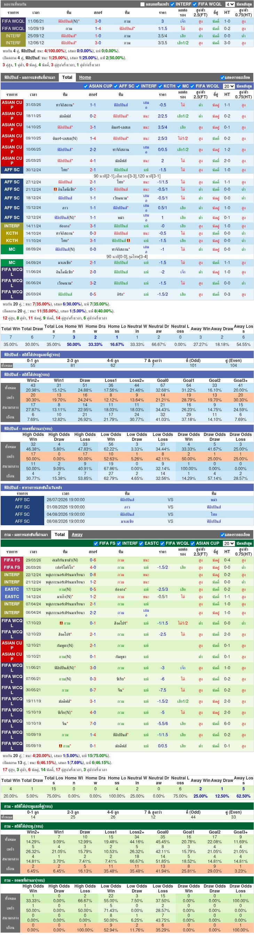Switch to the Away tab for กวม

click(x=77, y=535)
